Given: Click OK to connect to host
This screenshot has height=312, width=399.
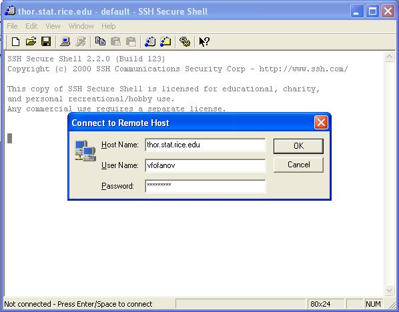Looking at the screenshot, I should [298, 146].
